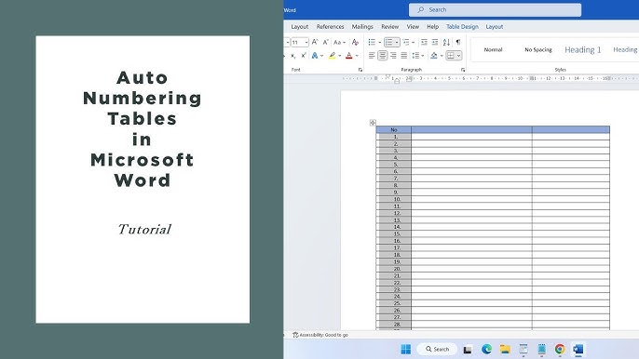Toggle subscript formatting
Viewport: 639px width, 359px height.
[293, 56]
